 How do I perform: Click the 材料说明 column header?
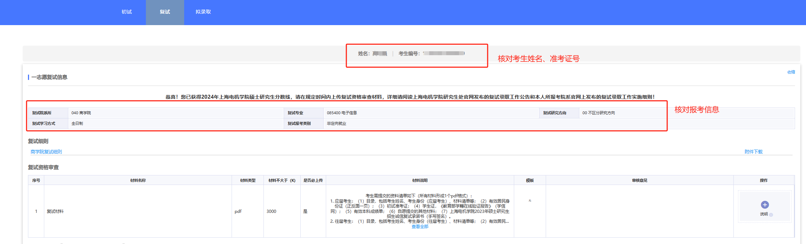point(420,180)
